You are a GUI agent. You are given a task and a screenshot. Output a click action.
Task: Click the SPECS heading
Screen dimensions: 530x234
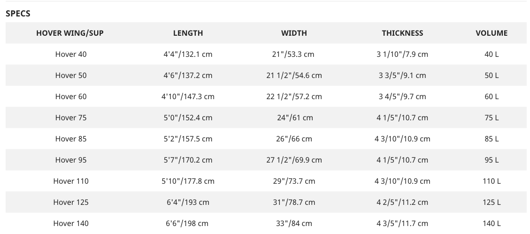[18, 14]
